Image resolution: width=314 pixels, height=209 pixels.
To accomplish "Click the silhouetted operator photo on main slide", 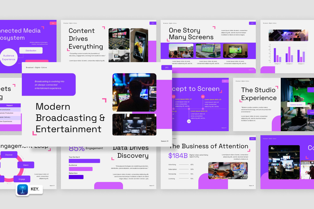I will (134, 92).
